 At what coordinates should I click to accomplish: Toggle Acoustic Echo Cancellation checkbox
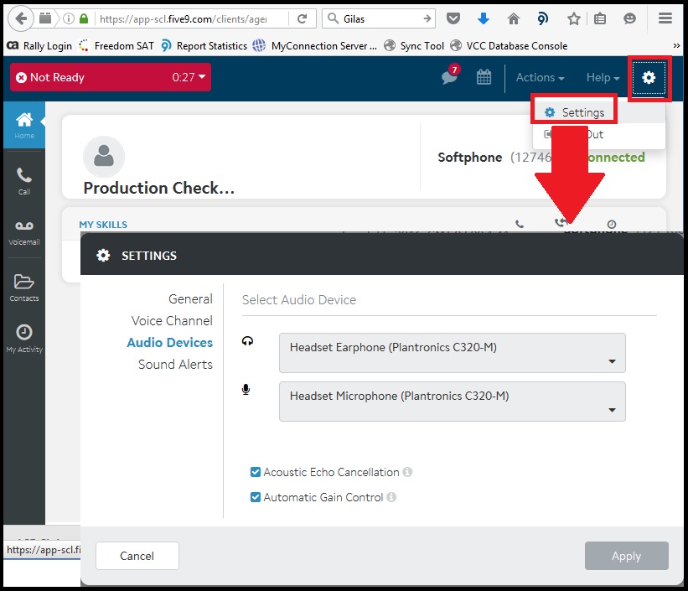tap(256, 472)
